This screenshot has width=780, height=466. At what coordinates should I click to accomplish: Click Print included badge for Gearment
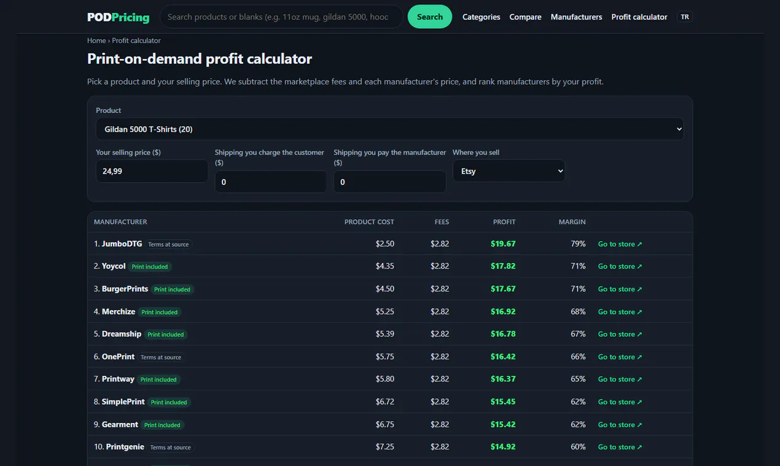163,425
